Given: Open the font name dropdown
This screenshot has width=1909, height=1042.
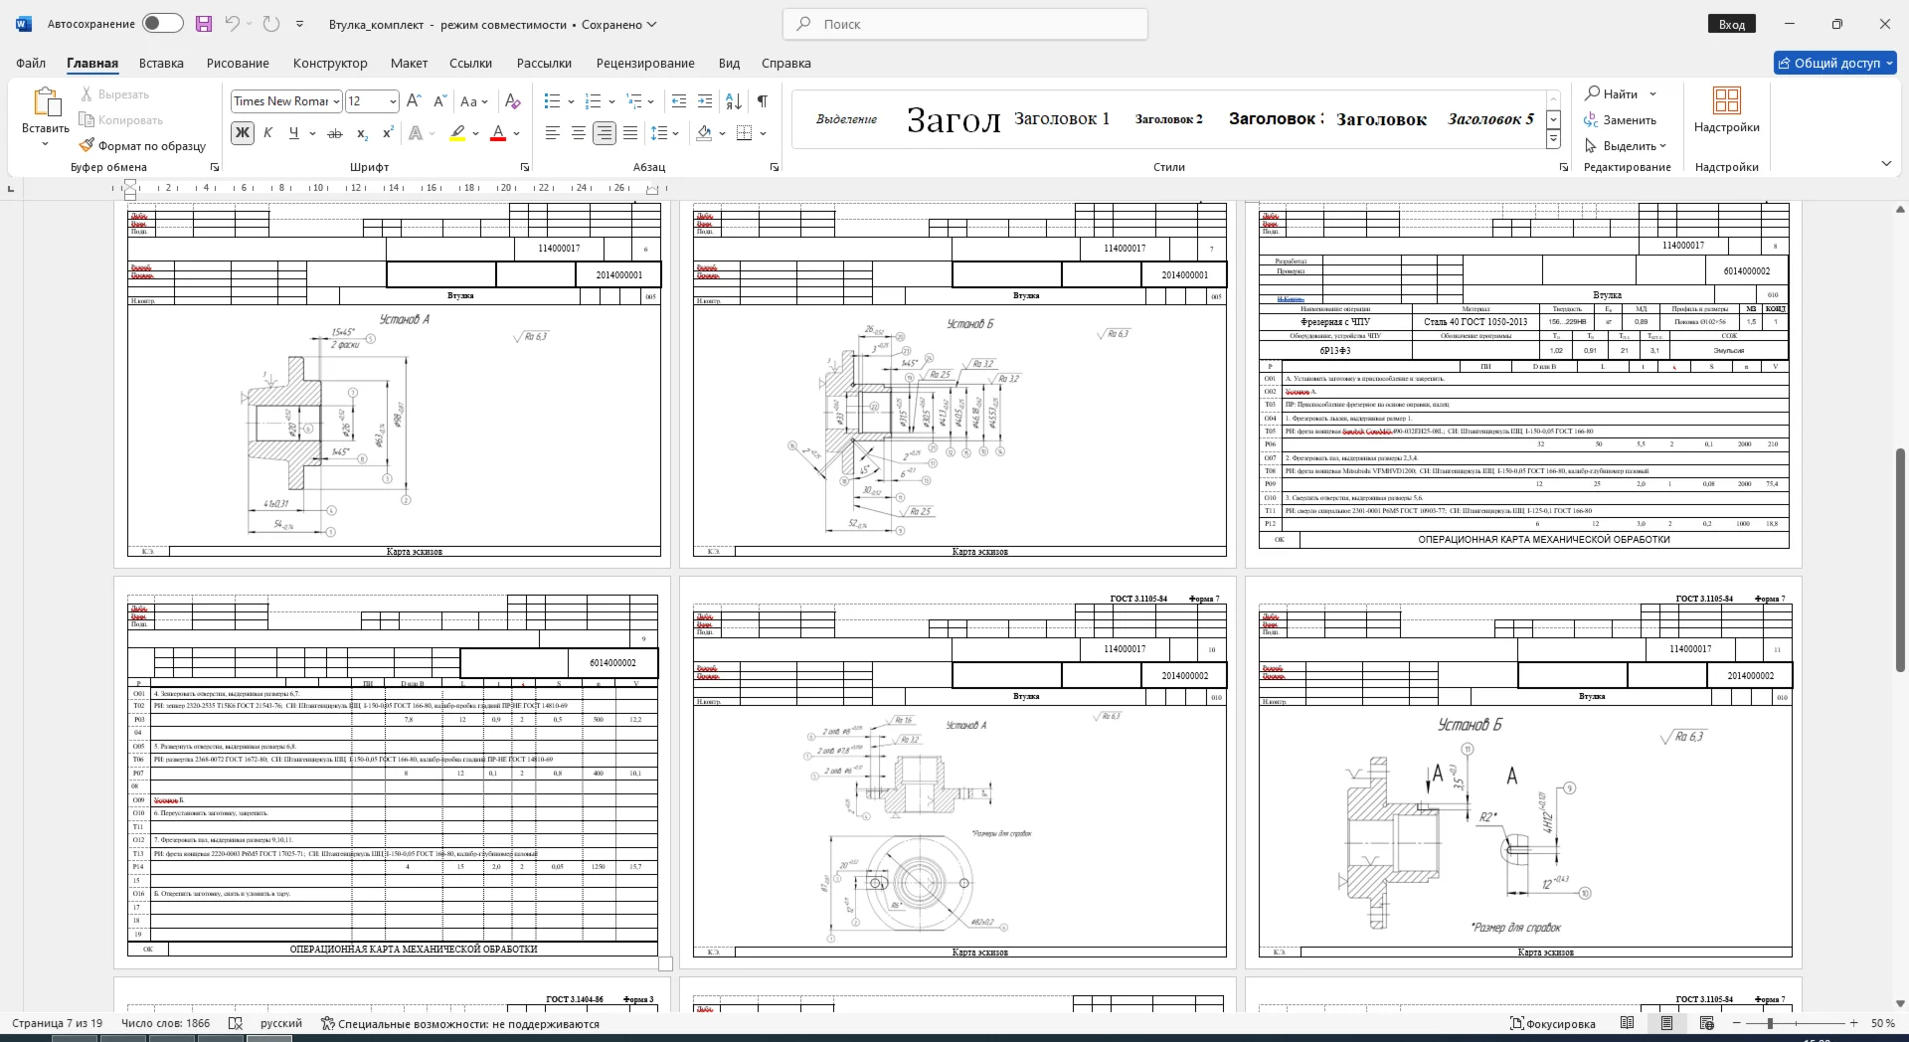Looking at the screenshot, I should click(x=337, y=101).
